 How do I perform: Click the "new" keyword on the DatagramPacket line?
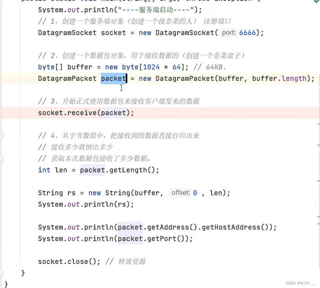pos(145,78)
